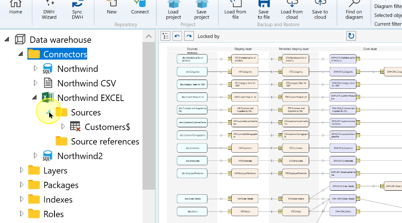
Task: Select the STG.Customers persisted staging node
Action: [295, 148]
